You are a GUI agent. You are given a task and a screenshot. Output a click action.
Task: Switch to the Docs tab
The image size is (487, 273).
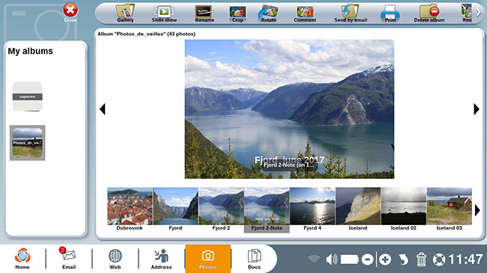(x=254, y=258)
